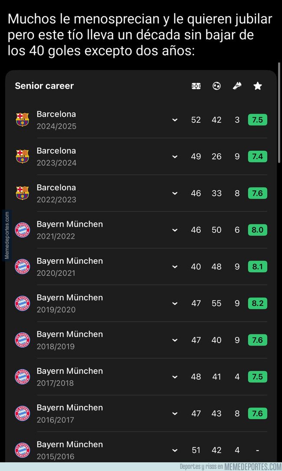Expand Bayern München 2018/2019 season chevron

(175, 340)
